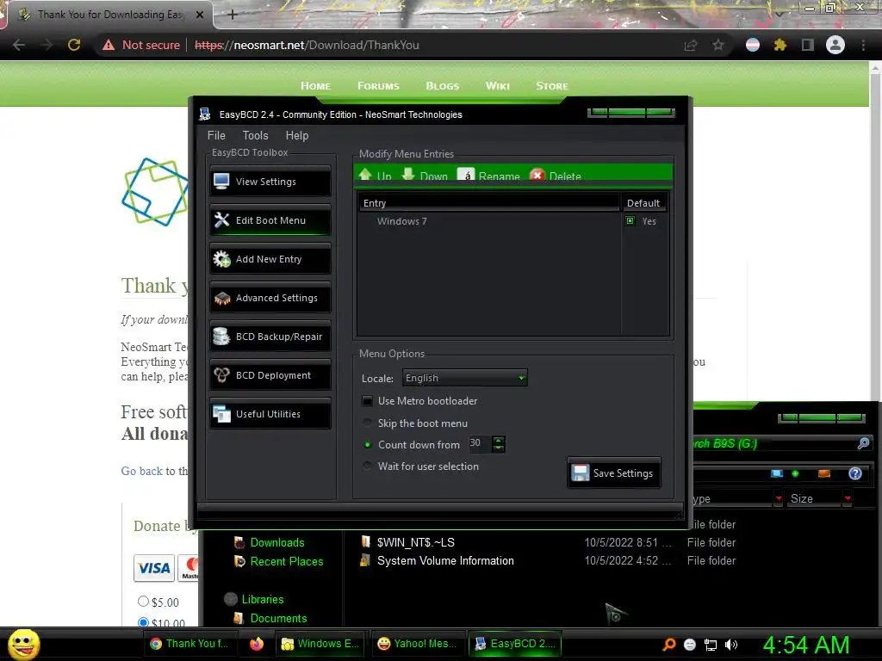Adjust countdown seconds spinner arrows
The width and height of the screenshot is (882, 661).
tap(499, 444)
